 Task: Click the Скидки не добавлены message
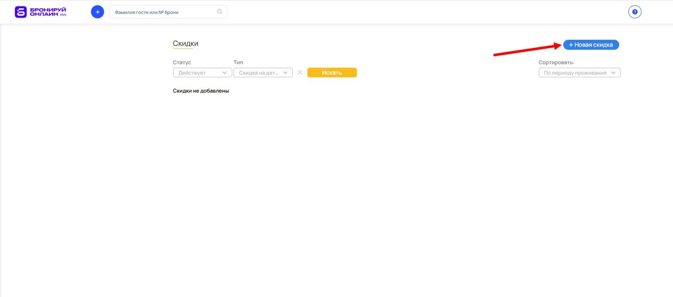coord(201,91)
